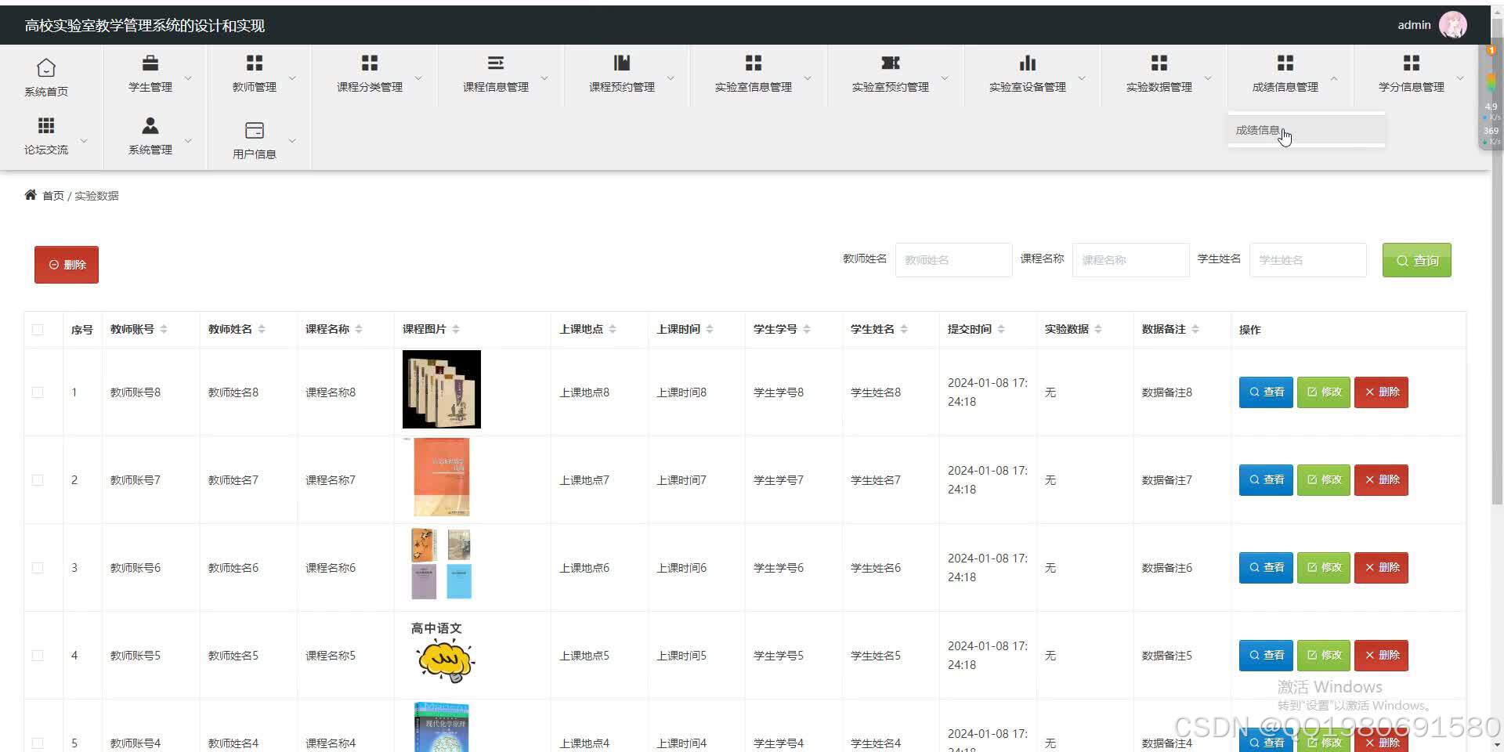
Task: Open 学生管理 via its graduation cap icon
Action: (150, 63)
